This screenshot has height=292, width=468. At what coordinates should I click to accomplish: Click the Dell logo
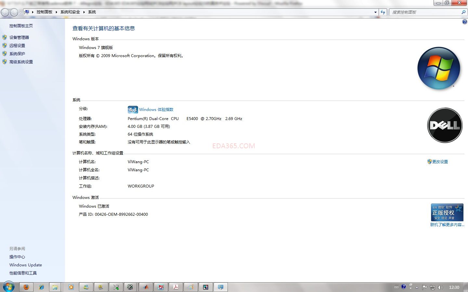click(x=445, y=125)
